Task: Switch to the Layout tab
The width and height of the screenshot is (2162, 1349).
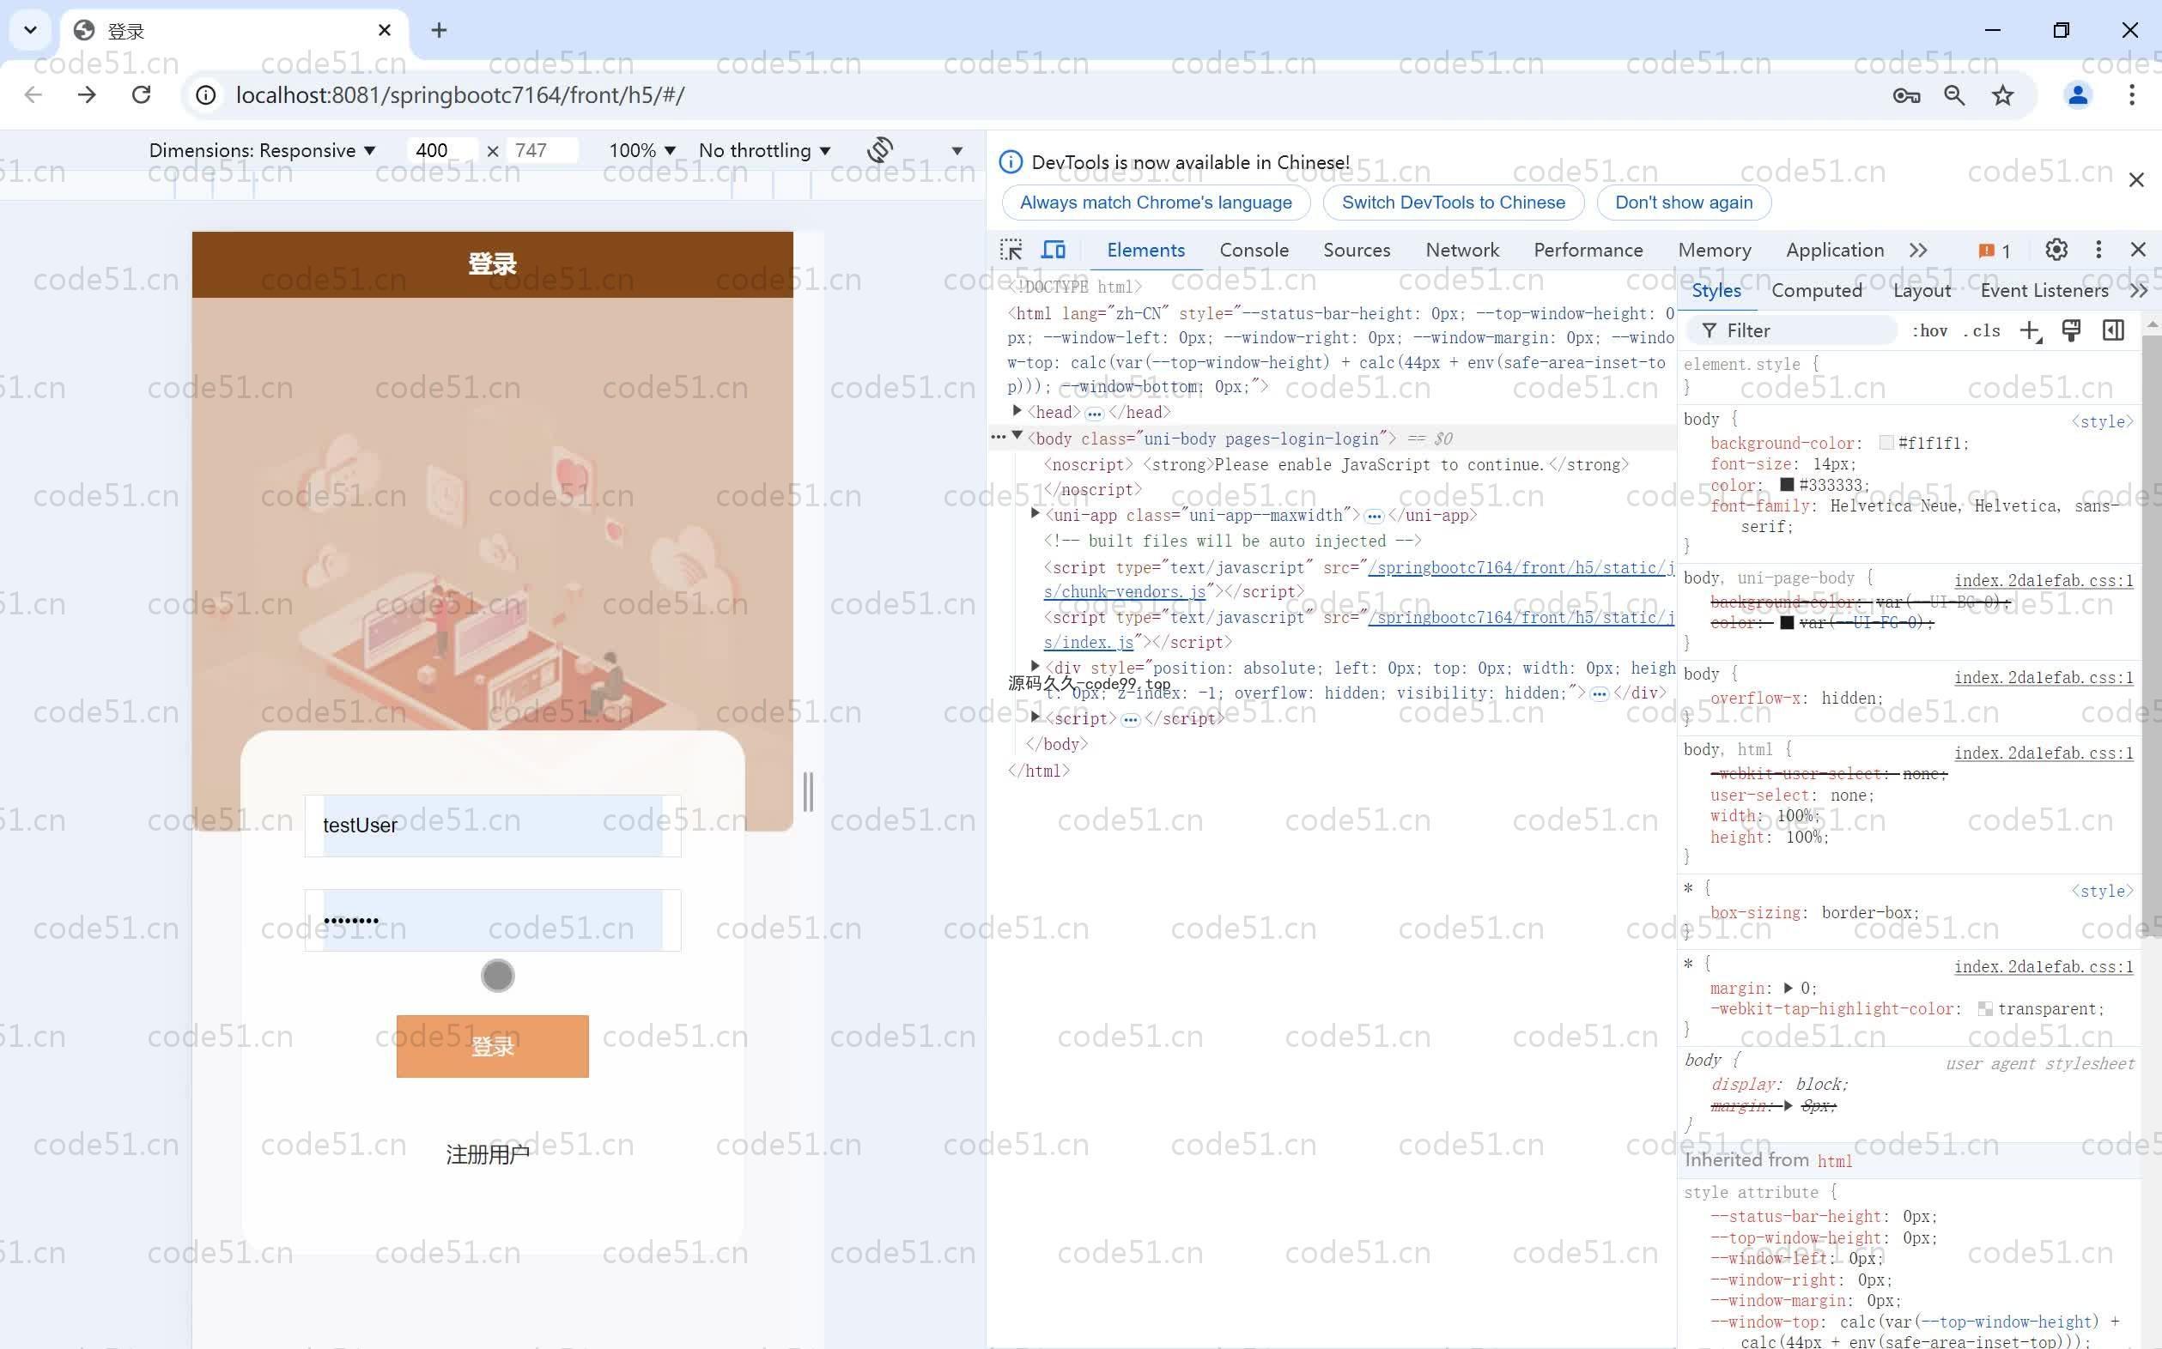Action: tap(1921, 291)
